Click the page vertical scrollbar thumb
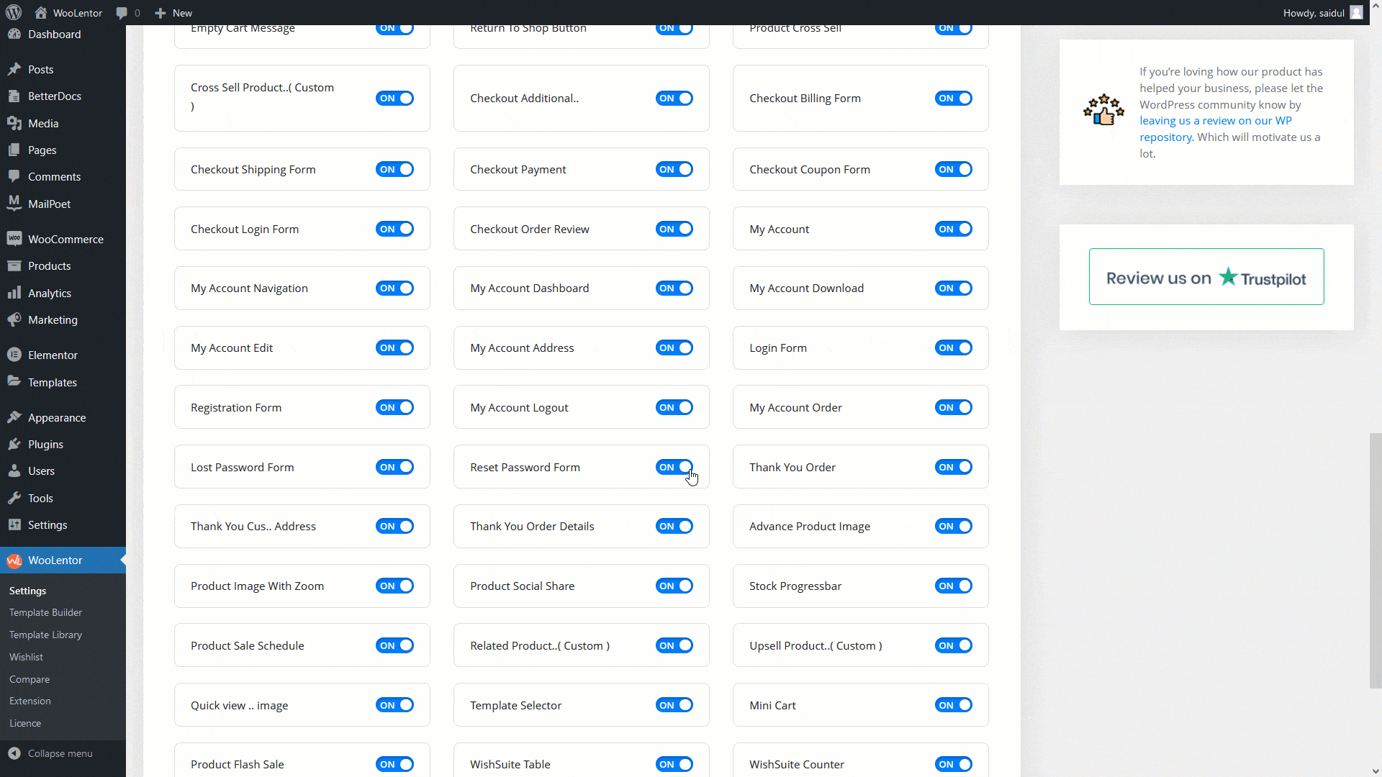This screenshot has width=1382, height=777. point(1376,561)
